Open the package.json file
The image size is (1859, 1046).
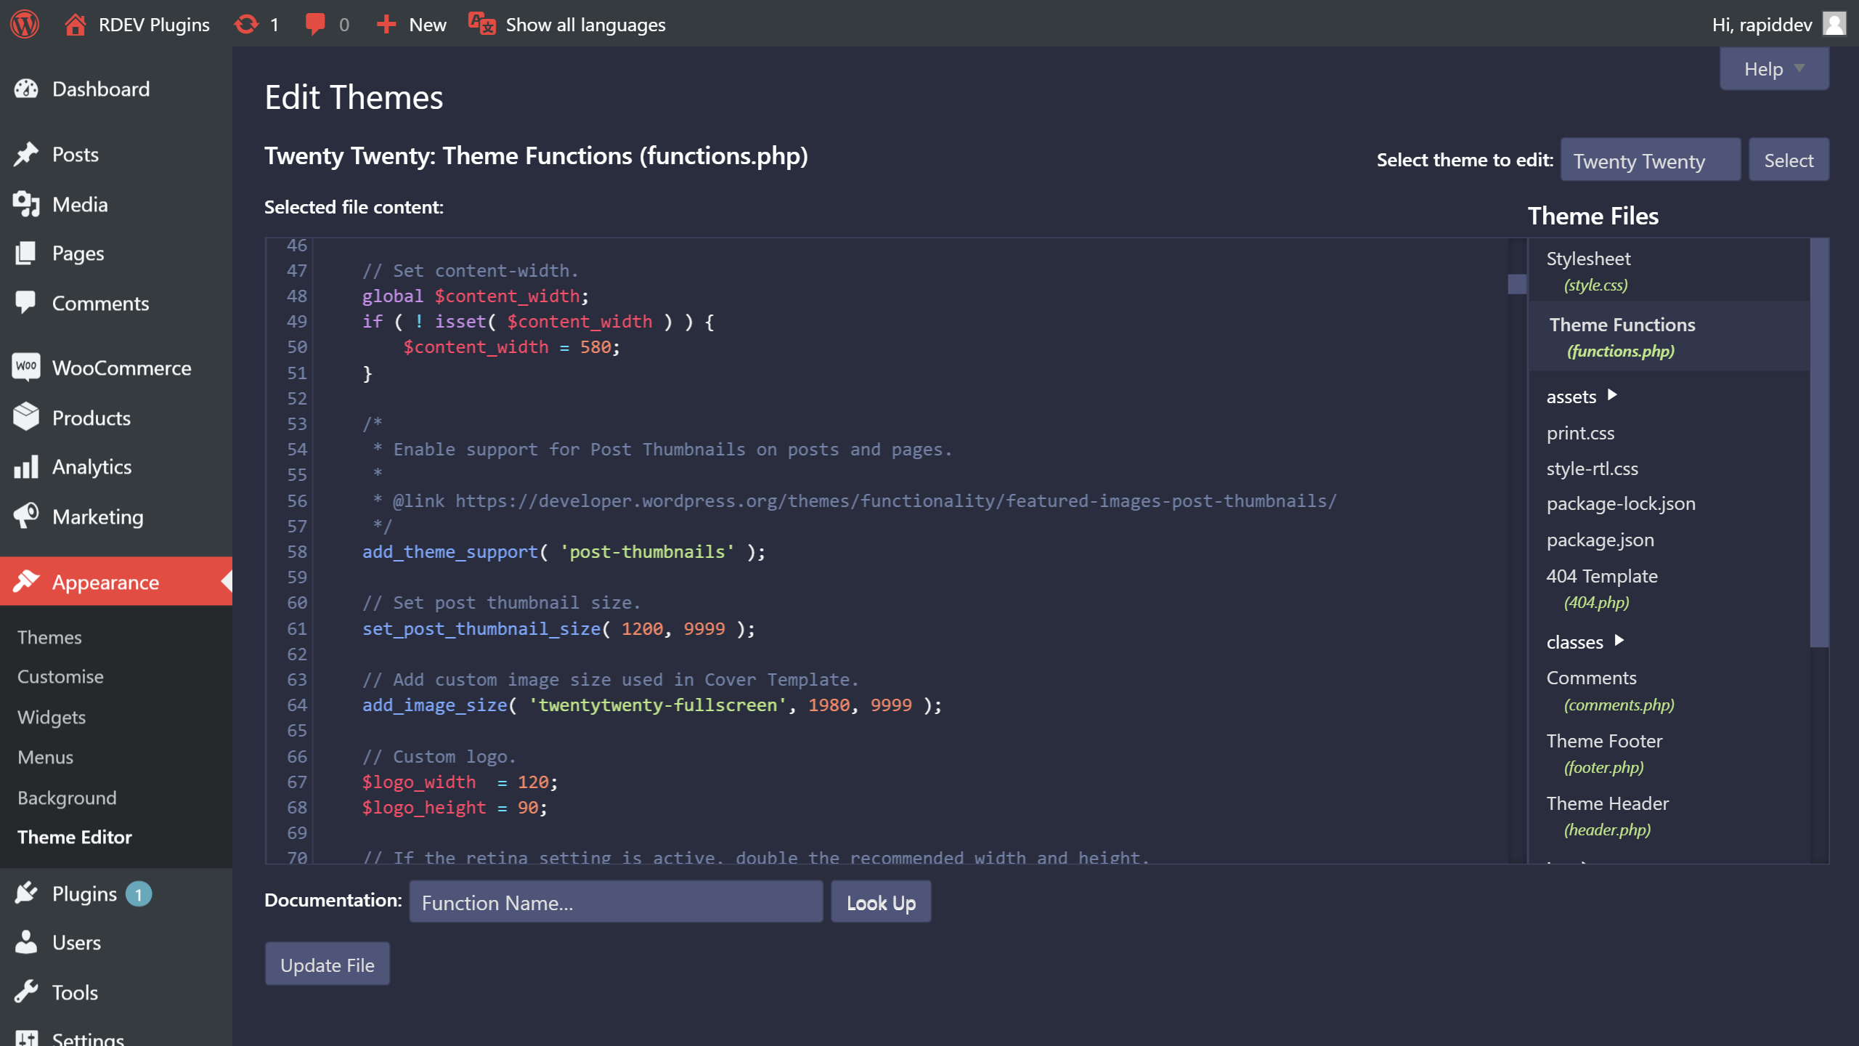[1600, 539]
